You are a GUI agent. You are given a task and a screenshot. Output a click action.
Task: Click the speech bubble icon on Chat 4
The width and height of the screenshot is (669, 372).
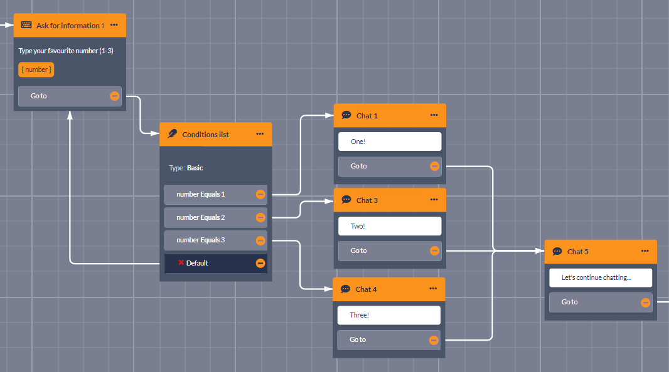click(345, 289)
